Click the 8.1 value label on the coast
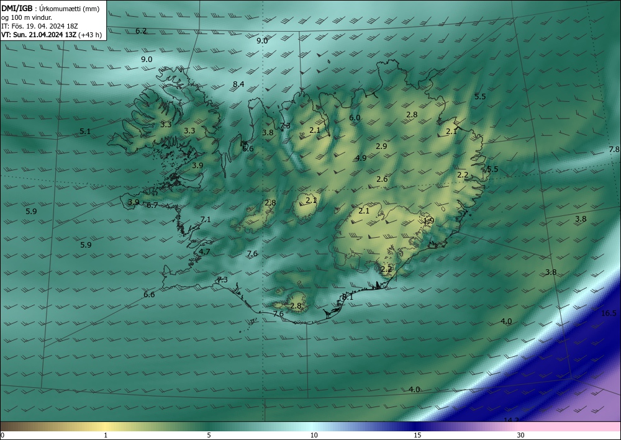 tap(347, 297)
